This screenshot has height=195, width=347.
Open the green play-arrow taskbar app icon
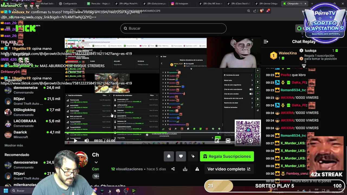pyautogui.click(x=134, y=191)
